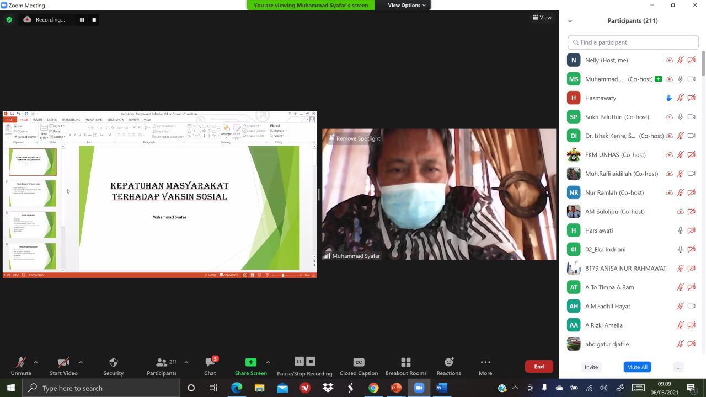Toggle Nur Ramlah's muted microphone icon
Viewport: 706px width, 397px height.
click(680, 192)
